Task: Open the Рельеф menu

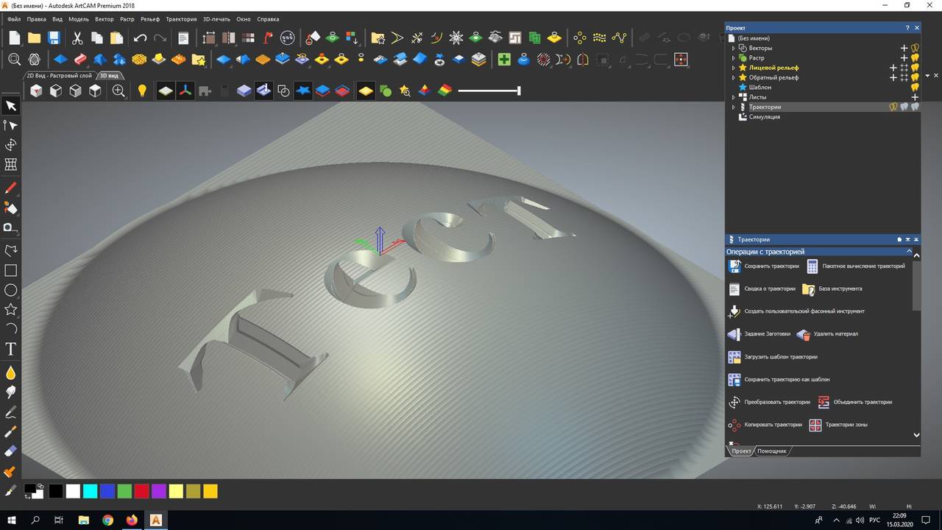Action: 149,19
